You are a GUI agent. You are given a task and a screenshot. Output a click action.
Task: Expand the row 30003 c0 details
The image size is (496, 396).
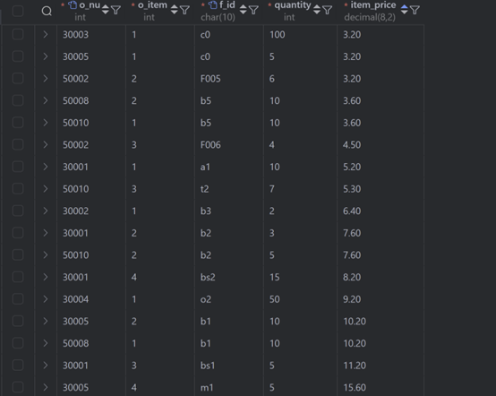46,35
